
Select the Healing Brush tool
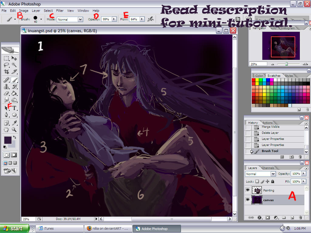6,80
